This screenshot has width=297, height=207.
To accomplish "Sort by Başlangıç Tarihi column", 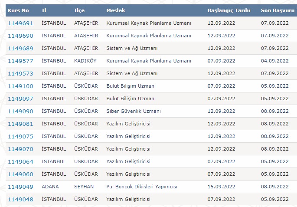I will [x=228, y=10].
